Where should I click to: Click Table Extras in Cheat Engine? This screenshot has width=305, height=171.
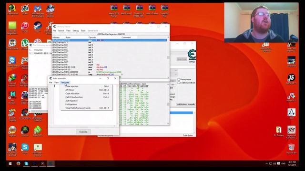point(188,135)
